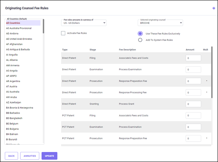
Task: Choose Add To System Fee Rules option
Action: point(140,40)
